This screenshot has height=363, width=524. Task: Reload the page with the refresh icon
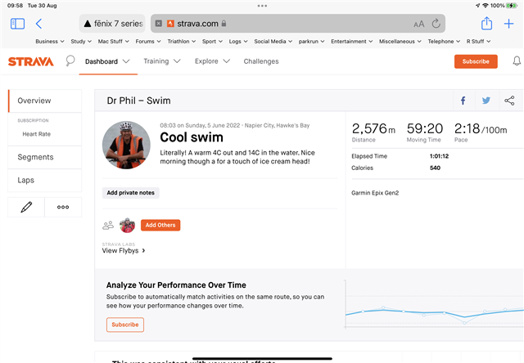436,24
